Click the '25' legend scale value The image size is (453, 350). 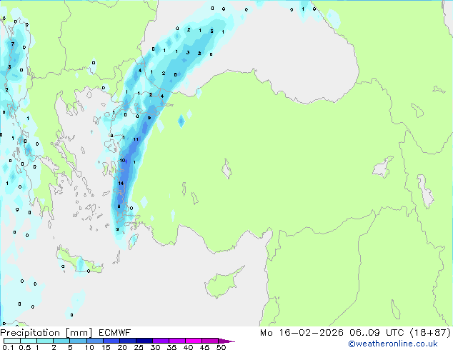point(139,347)
